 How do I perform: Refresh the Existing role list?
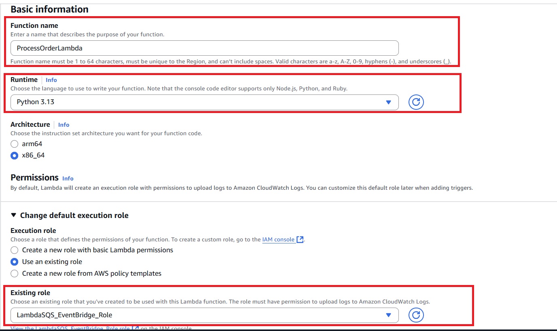(416, 315)
